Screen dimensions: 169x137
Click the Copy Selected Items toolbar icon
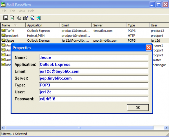pyautogui.click(x=19, y=18)
